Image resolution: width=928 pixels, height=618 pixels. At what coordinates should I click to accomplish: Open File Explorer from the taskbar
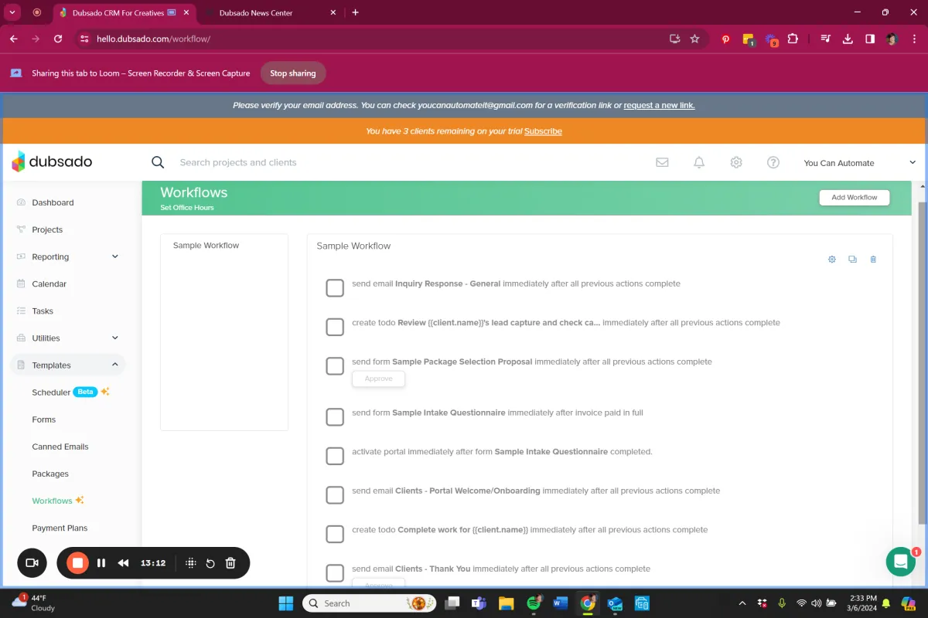507,603
